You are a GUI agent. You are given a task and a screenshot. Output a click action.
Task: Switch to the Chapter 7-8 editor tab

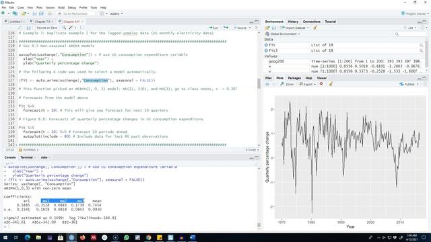point(41,22)
